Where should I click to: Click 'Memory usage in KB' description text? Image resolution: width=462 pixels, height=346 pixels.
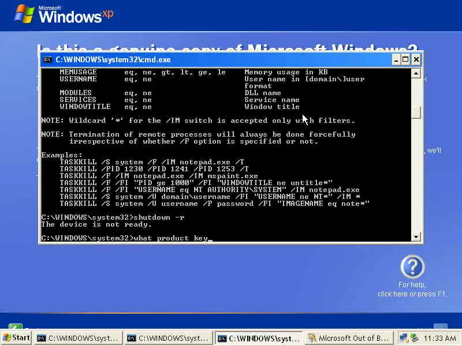286,72
